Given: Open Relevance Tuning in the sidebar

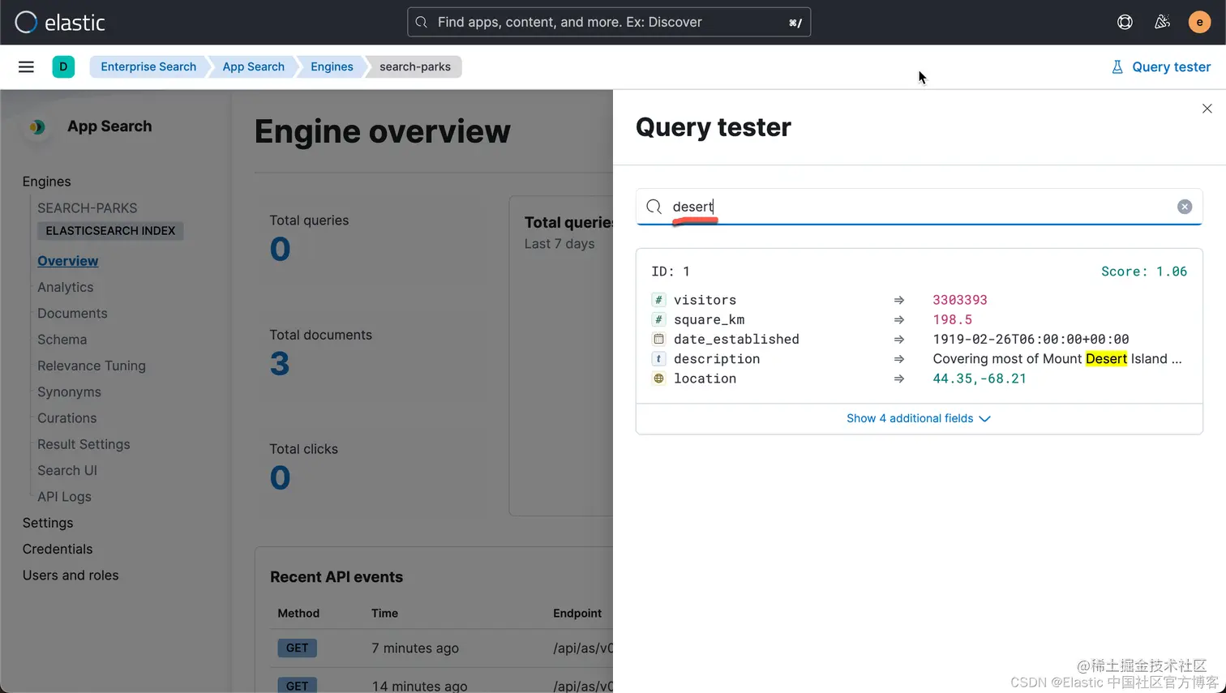Looking at the screenshot, I should coord(92,366).
